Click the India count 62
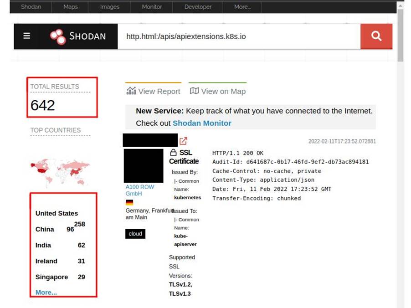 82,245
